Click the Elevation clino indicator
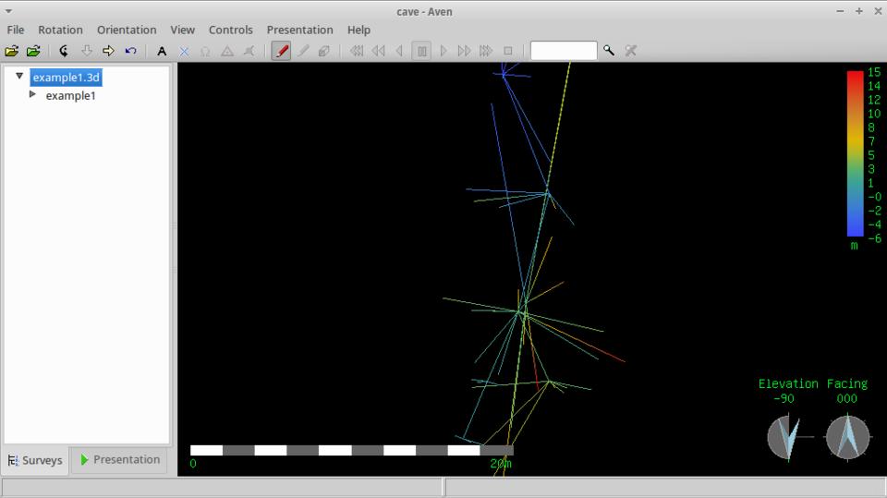The height and width of the screenshot is (498, 887). pyautogui.click(x=788, y=437)
